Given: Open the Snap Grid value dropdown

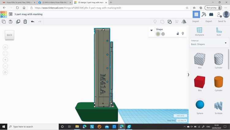Looking at the screenshot, I should (x=182, y=120).
